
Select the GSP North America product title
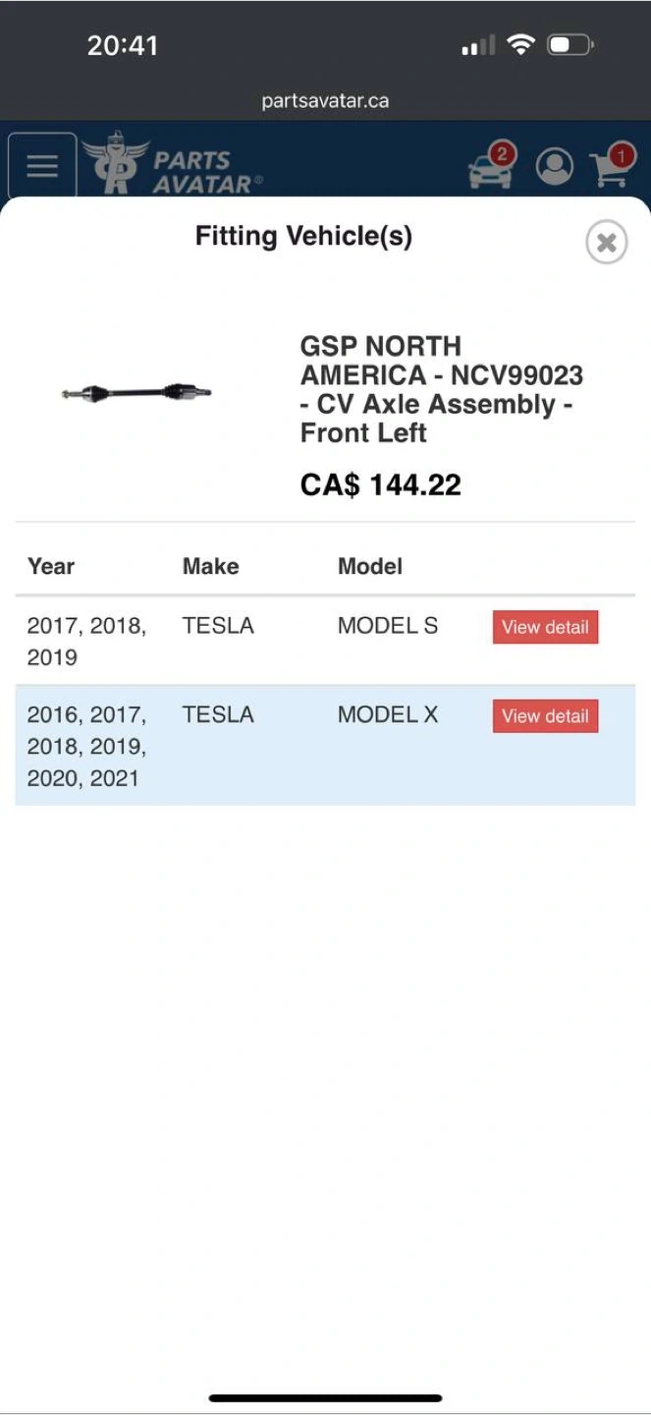pyautogui.click(x=441, y=389)
